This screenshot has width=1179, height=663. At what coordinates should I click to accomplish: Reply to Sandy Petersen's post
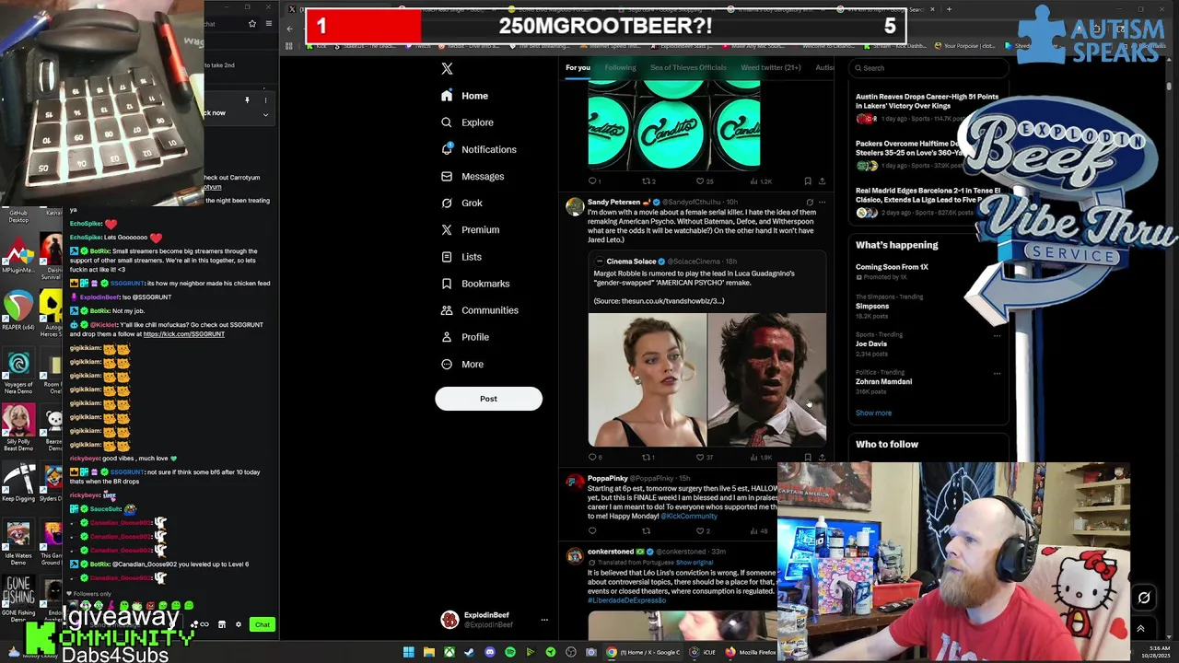point(594,457)
